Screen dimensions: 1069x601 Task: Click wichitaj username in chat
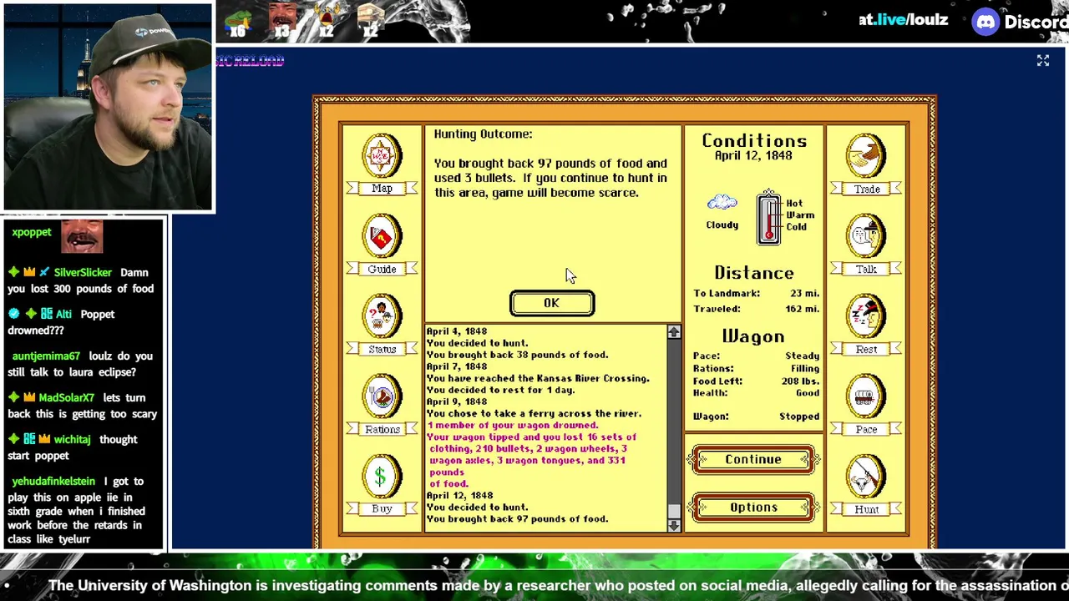click(72, 439)
